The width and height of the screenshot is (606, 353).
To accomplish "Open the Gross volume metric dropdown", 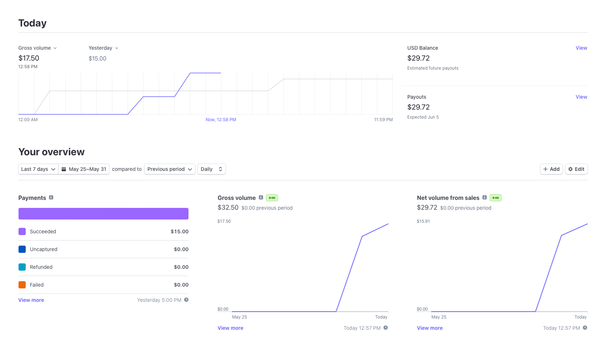I will tap(38, 48).
